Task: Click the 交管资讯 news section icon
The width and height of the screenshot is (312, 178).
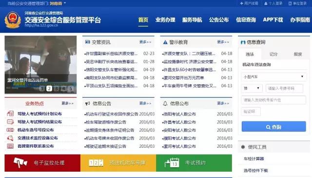Action: pyautogui.click(x=87, y=42)
